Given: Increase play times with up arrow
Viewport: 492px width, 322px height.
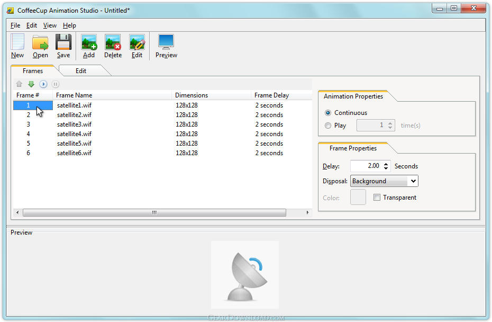Looking at the screenshot, I should (390, 123).
